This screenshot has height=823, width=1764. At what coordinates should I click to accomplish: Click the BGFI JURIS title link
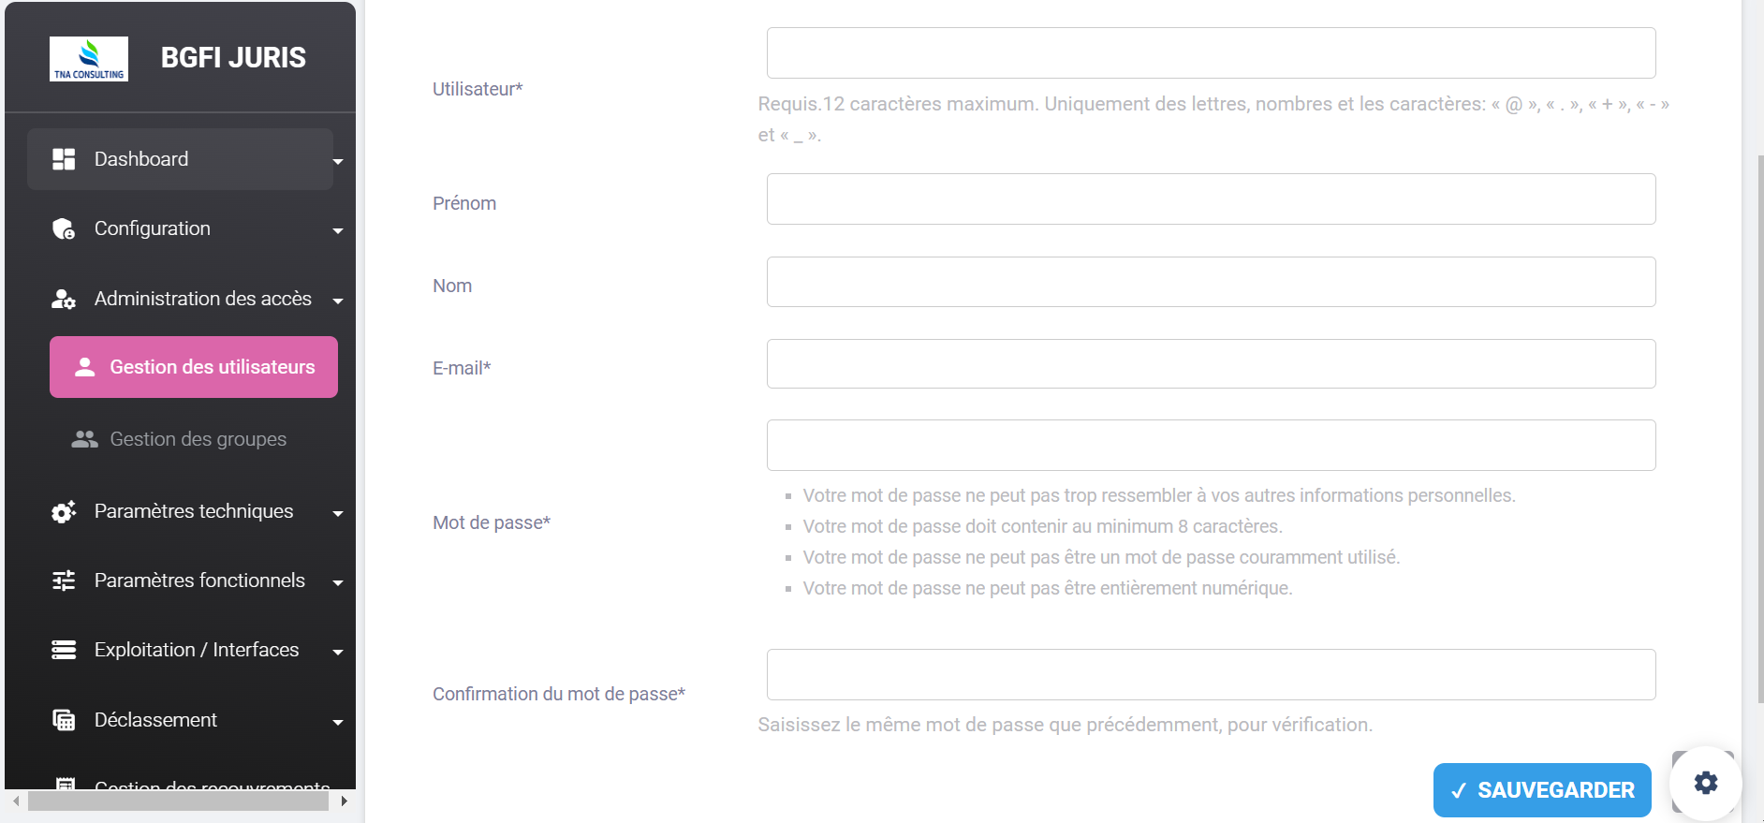tap(233, 58)
